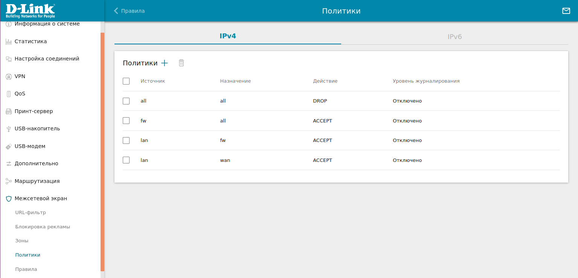Collapse the Межсетевой экран section
578x278 pixels.
[x=41, y=198]
